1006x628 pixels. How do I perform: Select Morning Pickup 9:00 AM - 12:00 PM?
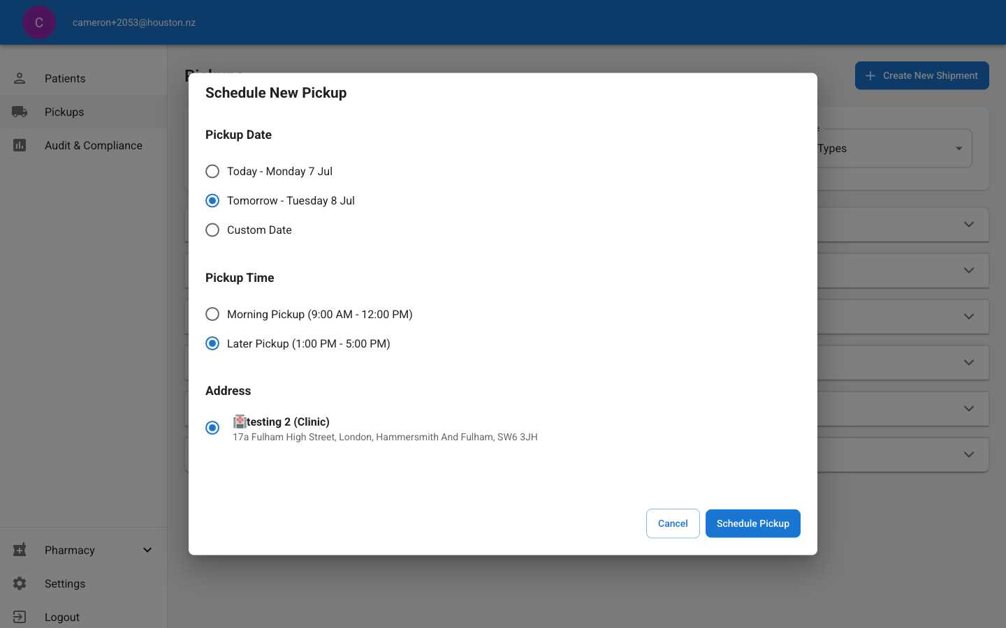(x=212, y=315)
